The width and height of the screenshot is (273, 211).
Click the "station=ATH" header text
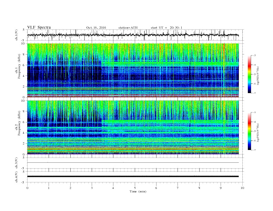pyautogui.click(x=128, y=28)
